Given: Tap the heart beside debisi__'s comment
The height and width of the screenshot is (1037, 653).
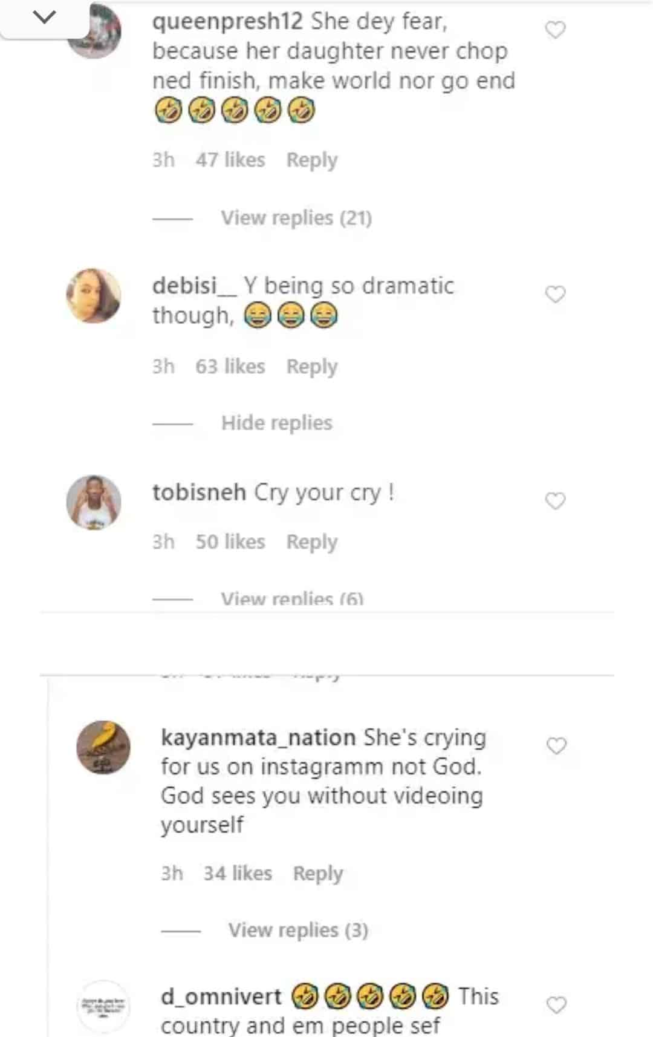Looking at the screenshot, I should coord(555,294).
